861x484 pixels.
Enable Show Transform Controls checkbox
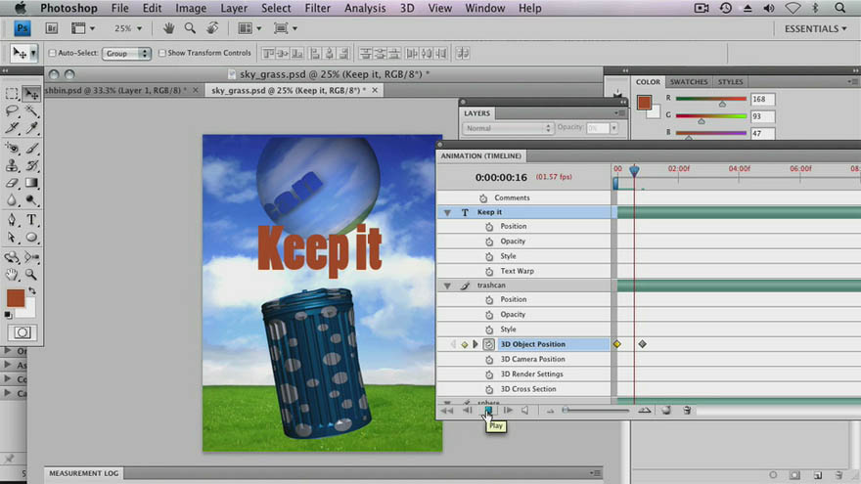click(162, 53)
